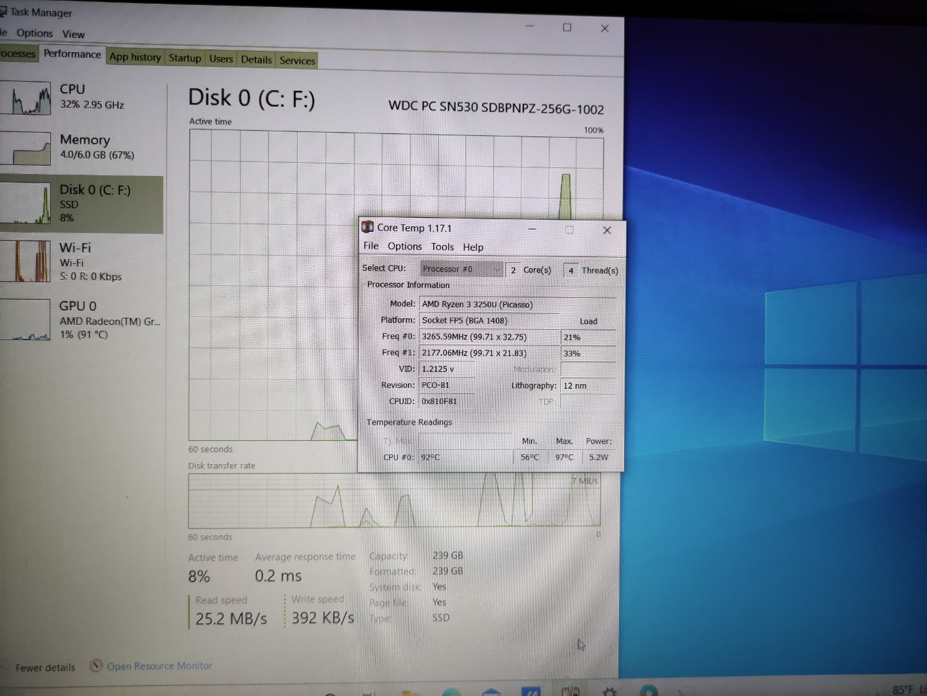Minimize the Task Manager window
This screenshot has width=927, height=696.
(x=530, y=26)
